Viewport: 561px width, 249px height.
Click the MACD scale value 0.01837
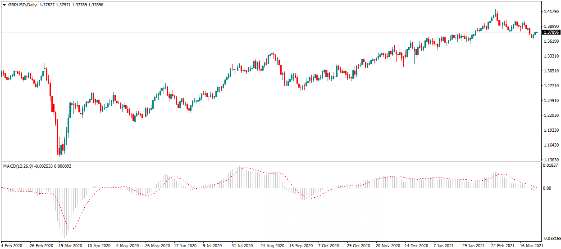(552, 166)
